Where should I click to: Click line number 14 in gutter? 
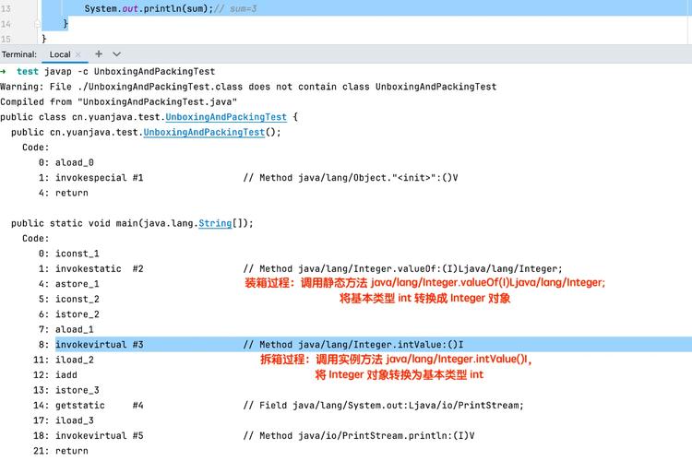(6, 24)
